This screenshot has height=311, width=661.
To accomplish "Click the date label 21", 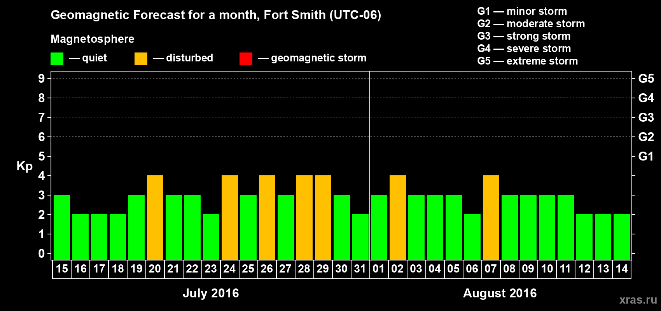I will (174, 269).
